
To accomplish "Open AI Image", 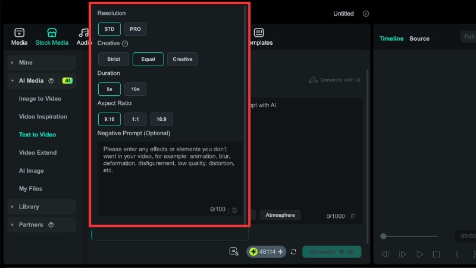I will click(32, 171).
